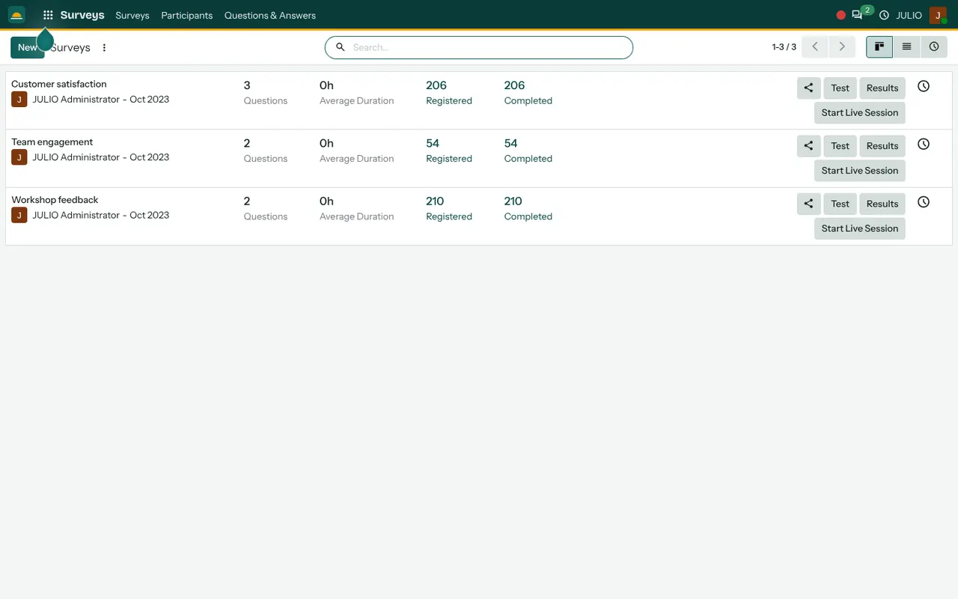View Results for Customer satisfaction
This screenshot has width=958, height=599.
882,88
